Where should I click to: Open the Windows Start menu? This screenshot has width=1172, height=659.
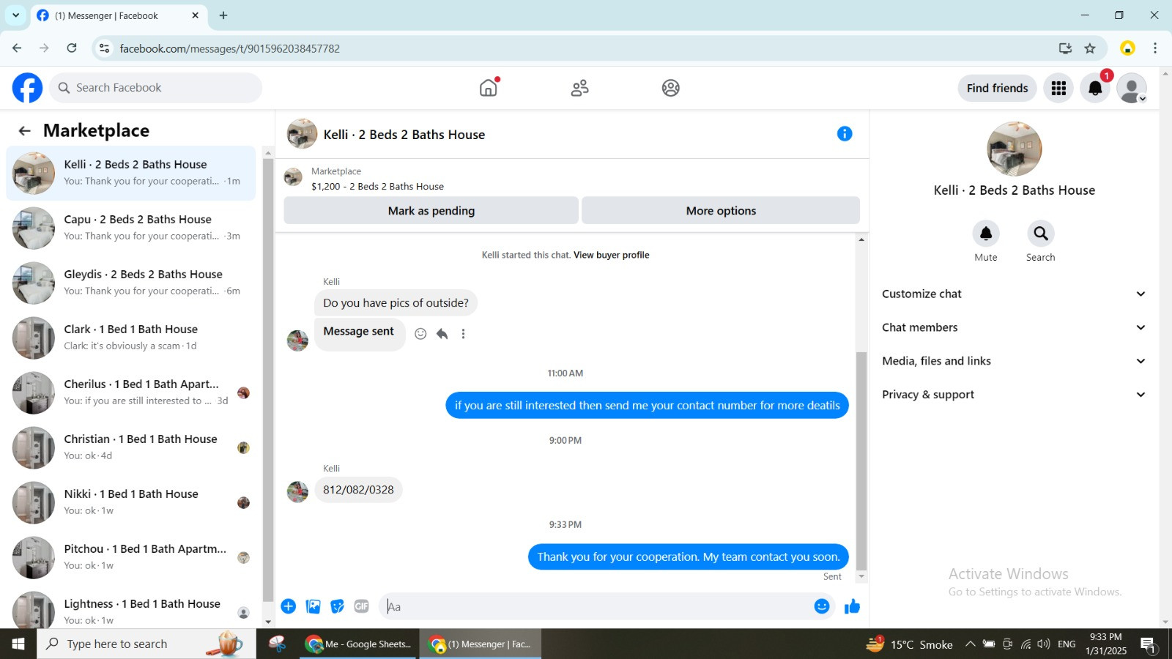[x=18, y=644]
